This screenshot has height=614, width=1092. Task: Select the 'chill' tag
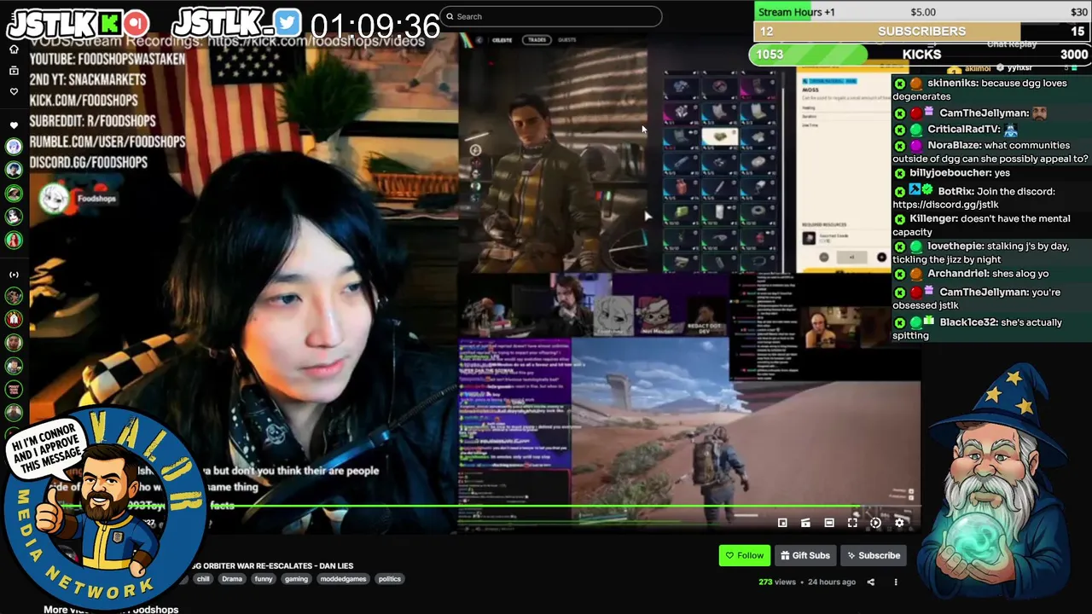coord(203,579)
